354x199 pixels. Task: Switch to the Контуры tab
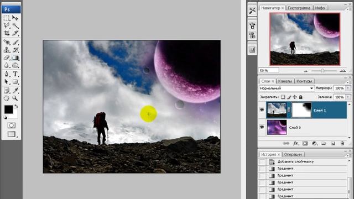click(x=304, y=81)
